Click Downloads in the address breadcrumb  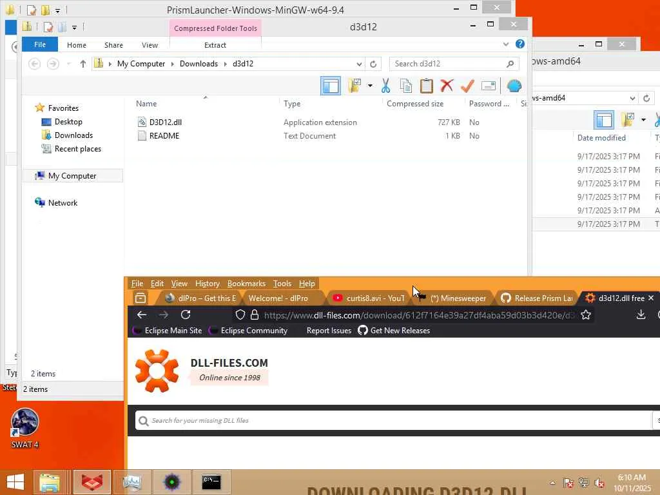click(199, 64)
